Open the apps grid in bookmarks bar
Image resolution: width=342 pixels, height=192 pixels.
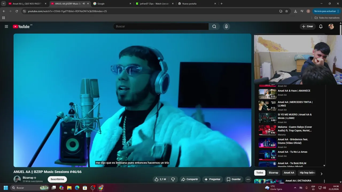pos(3,18)
